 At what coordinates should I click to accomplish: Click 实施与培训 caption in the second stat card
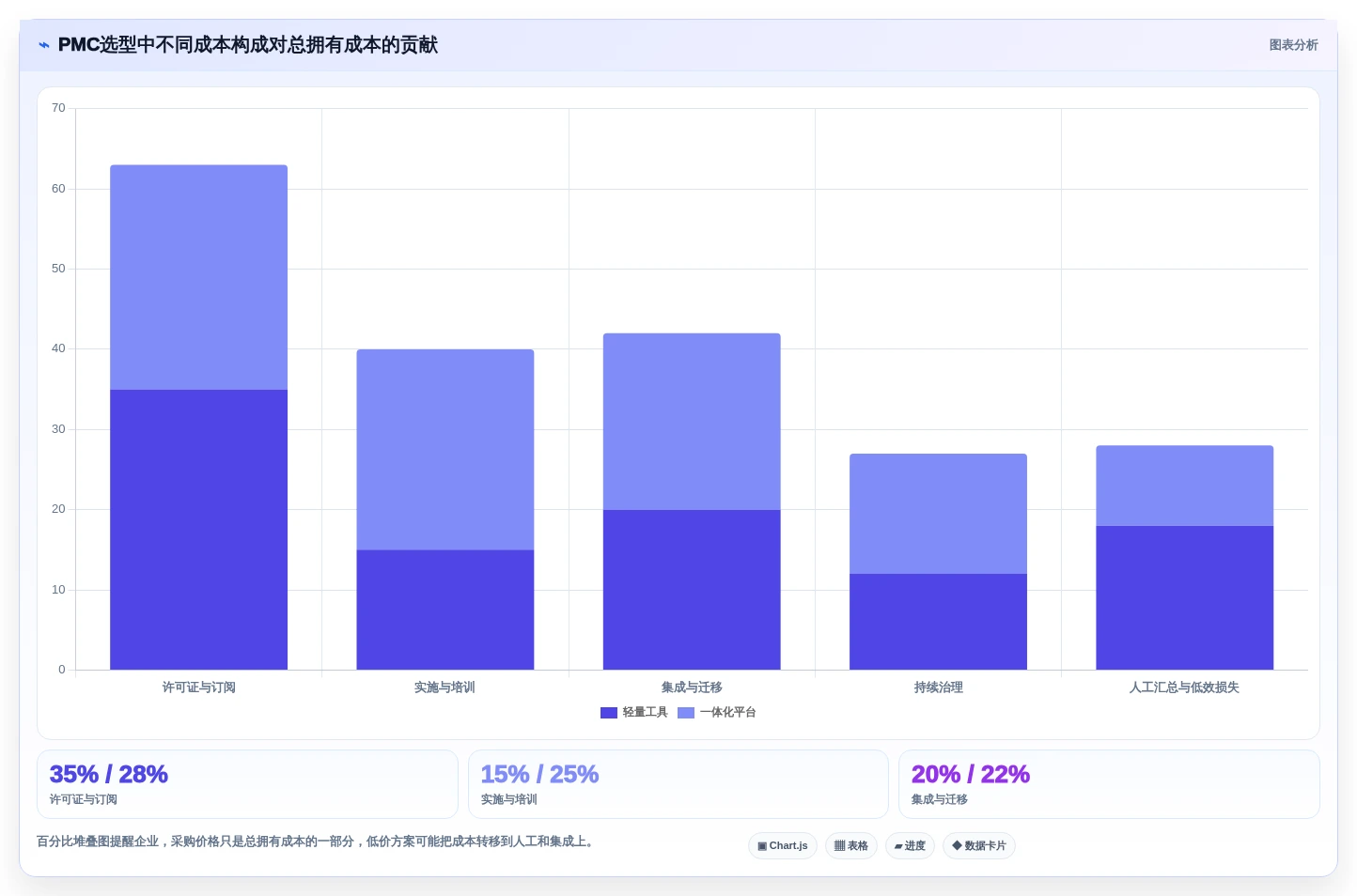coord(509,799)
